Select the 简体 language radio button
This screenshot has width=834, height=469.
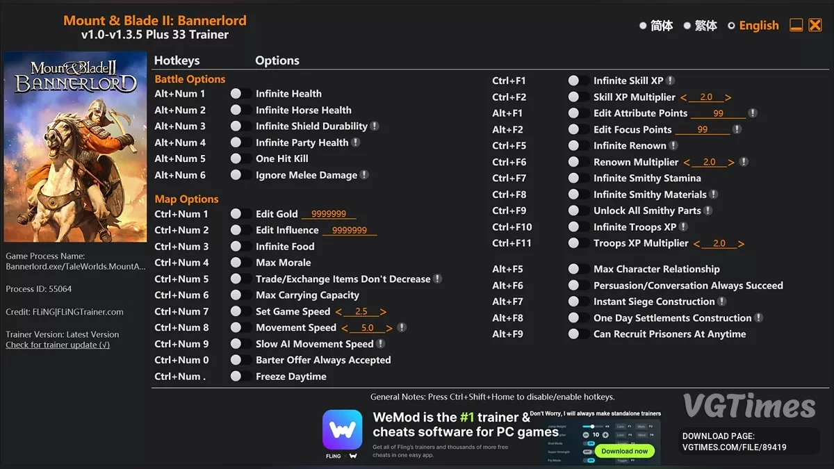click(643, 26)
